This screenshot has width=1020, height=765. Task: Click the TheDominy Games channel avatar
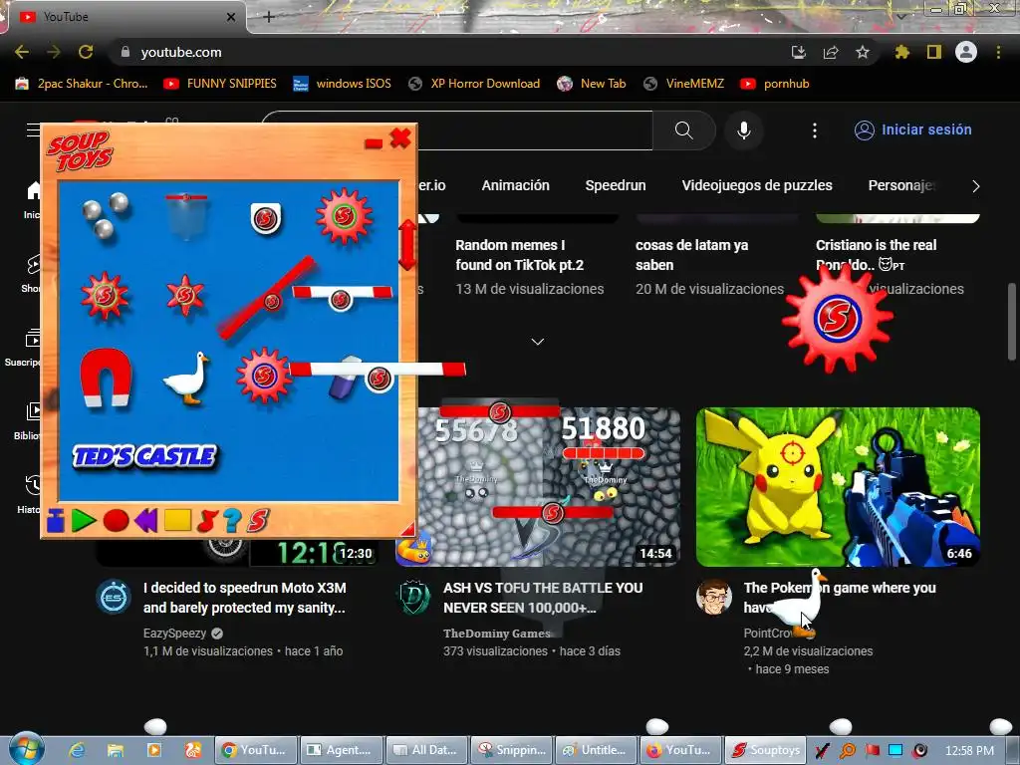414,598
